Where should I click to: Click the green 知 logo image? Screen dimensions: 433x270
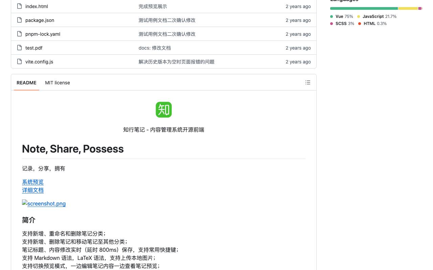coord(164,110)
